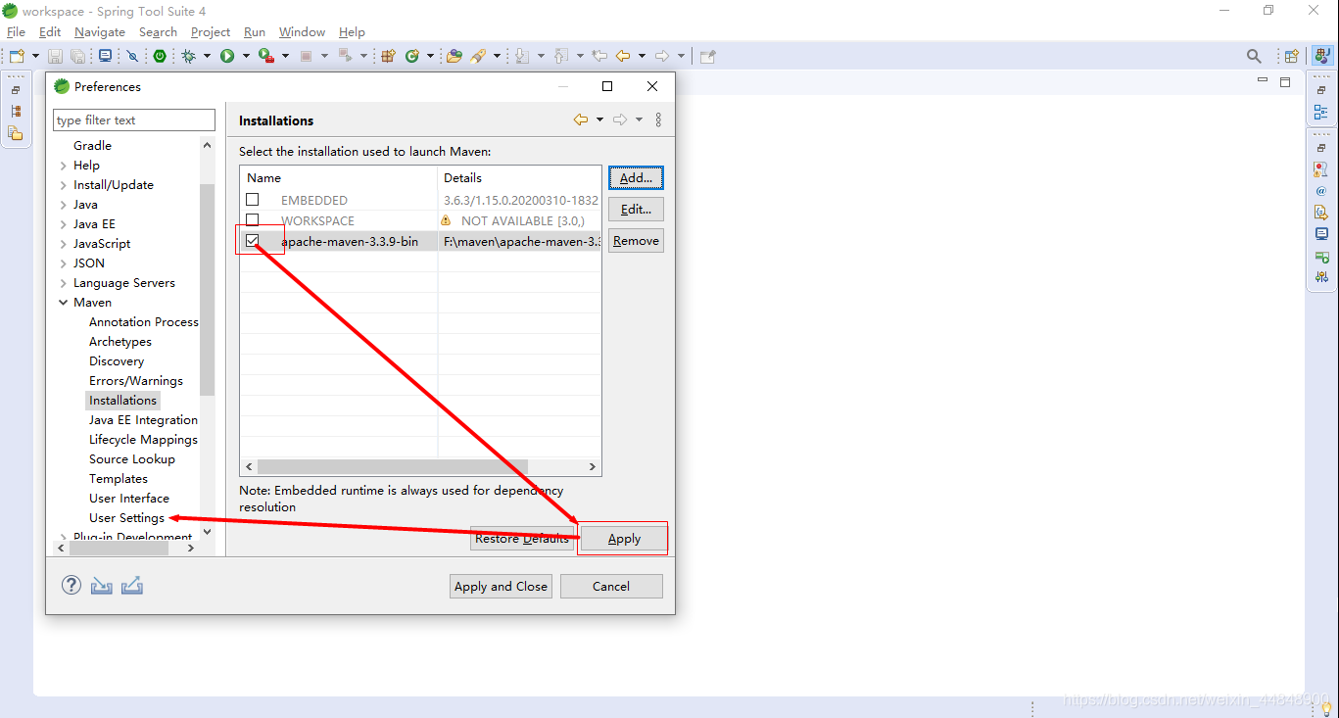Click the Save All toolbar icon

[x=77, y=56]
